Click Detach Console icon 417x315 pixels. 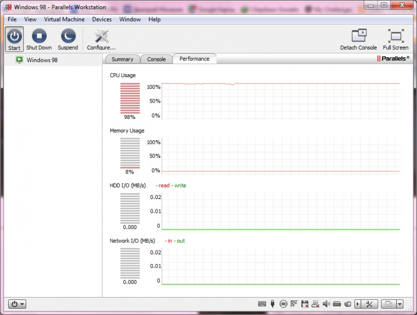point(359,35)
